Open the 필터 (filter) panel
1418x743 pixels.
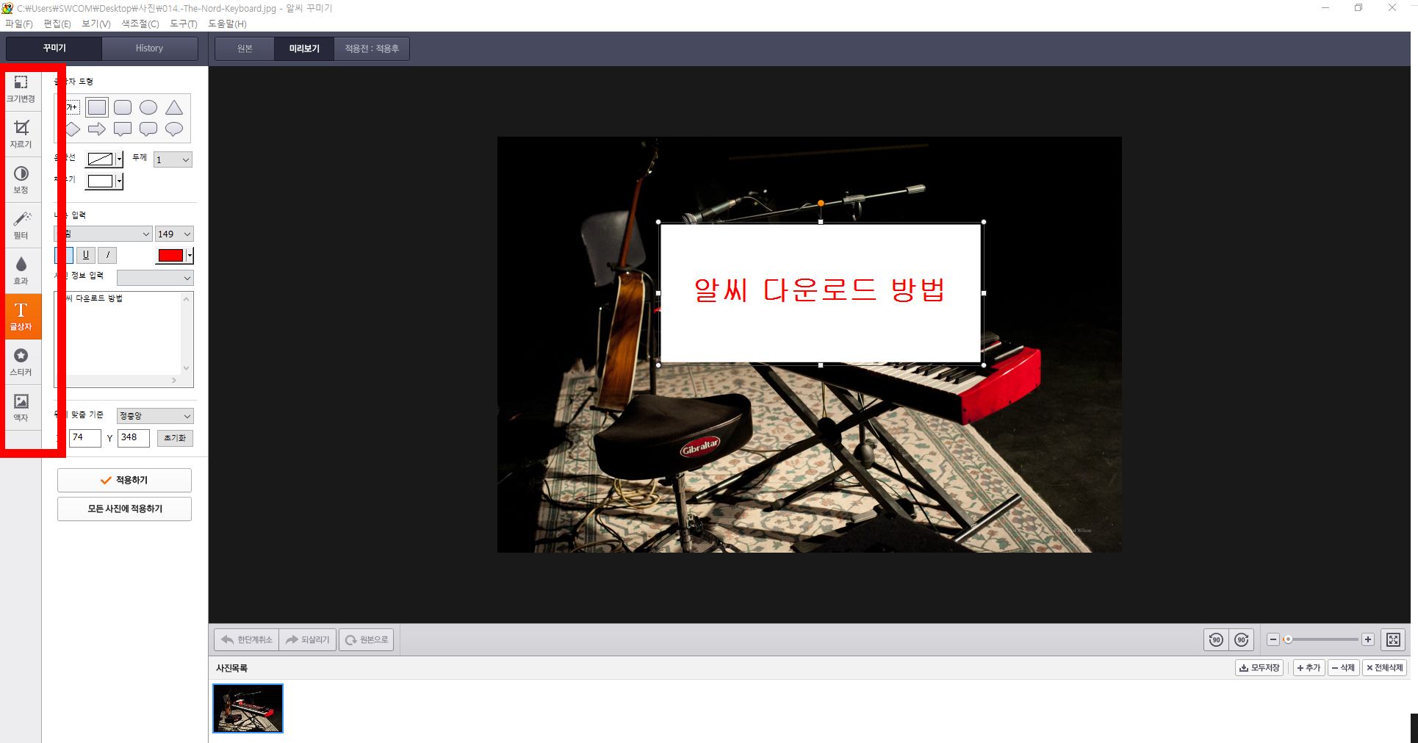point(21,226)
